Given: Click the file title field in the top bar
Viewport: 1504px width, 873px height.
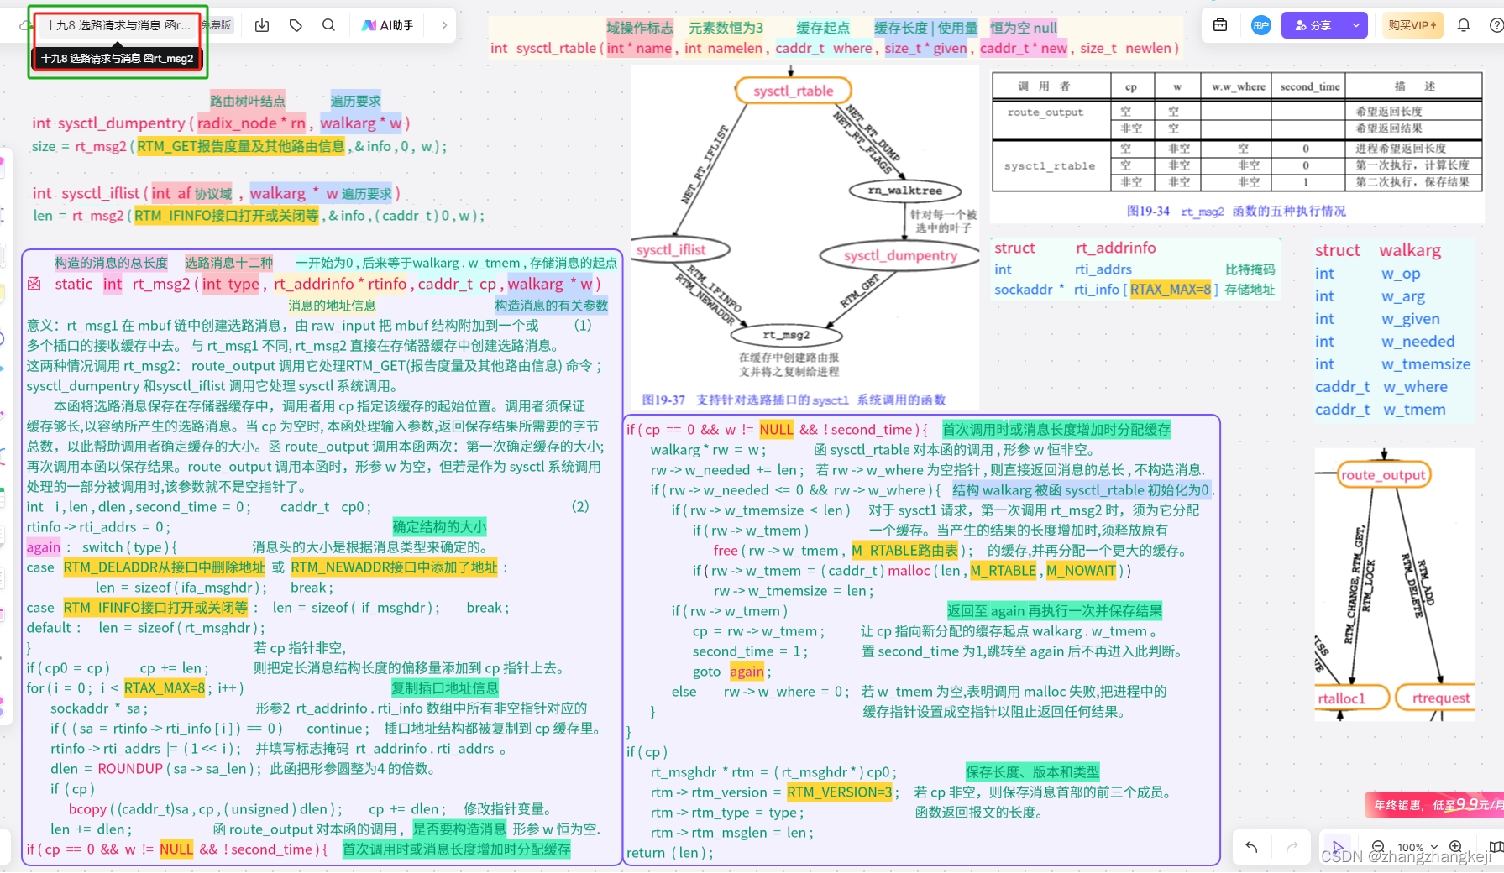Looking at the screenshot, I should pyautogui.click(x=118, y=25).
